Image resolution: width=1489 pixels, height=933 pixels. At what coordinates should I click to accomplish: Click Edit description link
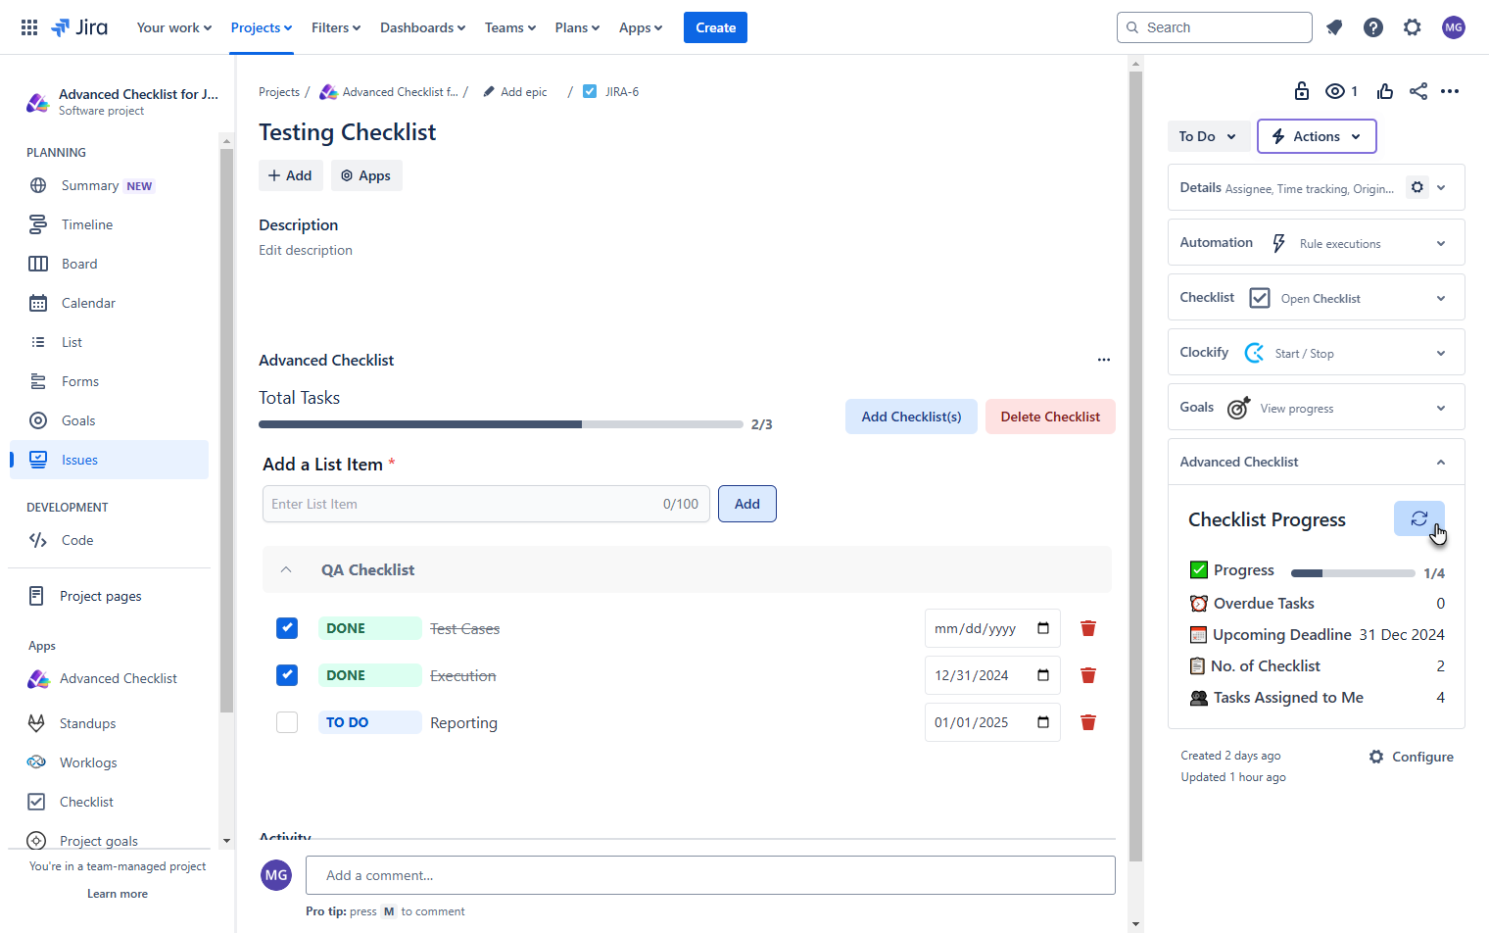pyautogui.click(x=305, y=250)
